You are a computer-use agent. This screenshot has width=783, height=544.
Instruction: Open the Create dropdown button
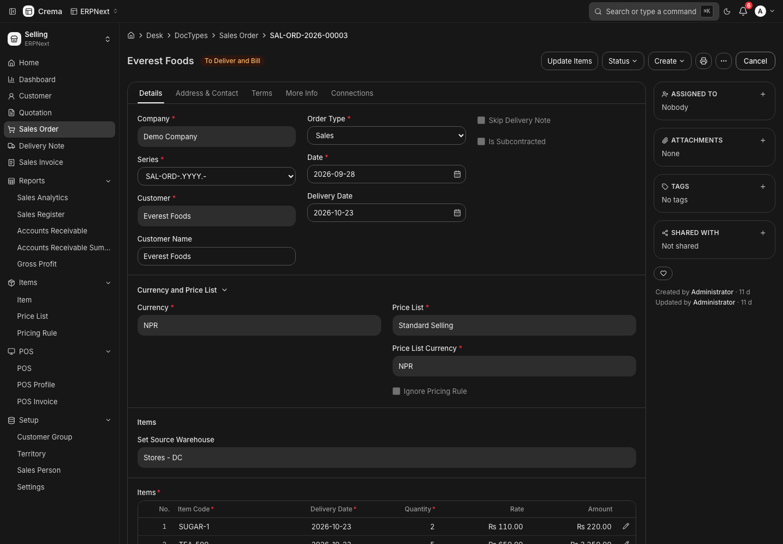669,61
